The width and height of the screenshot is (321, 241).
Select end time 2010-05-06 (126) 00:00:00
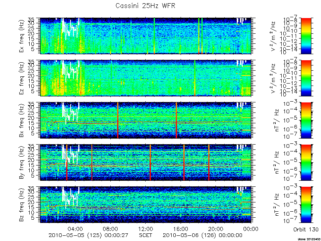point(203,235)
